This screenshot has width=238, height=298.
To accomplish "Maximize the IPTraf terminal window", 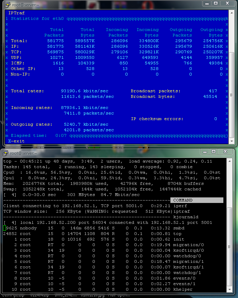I will [216, 3].
